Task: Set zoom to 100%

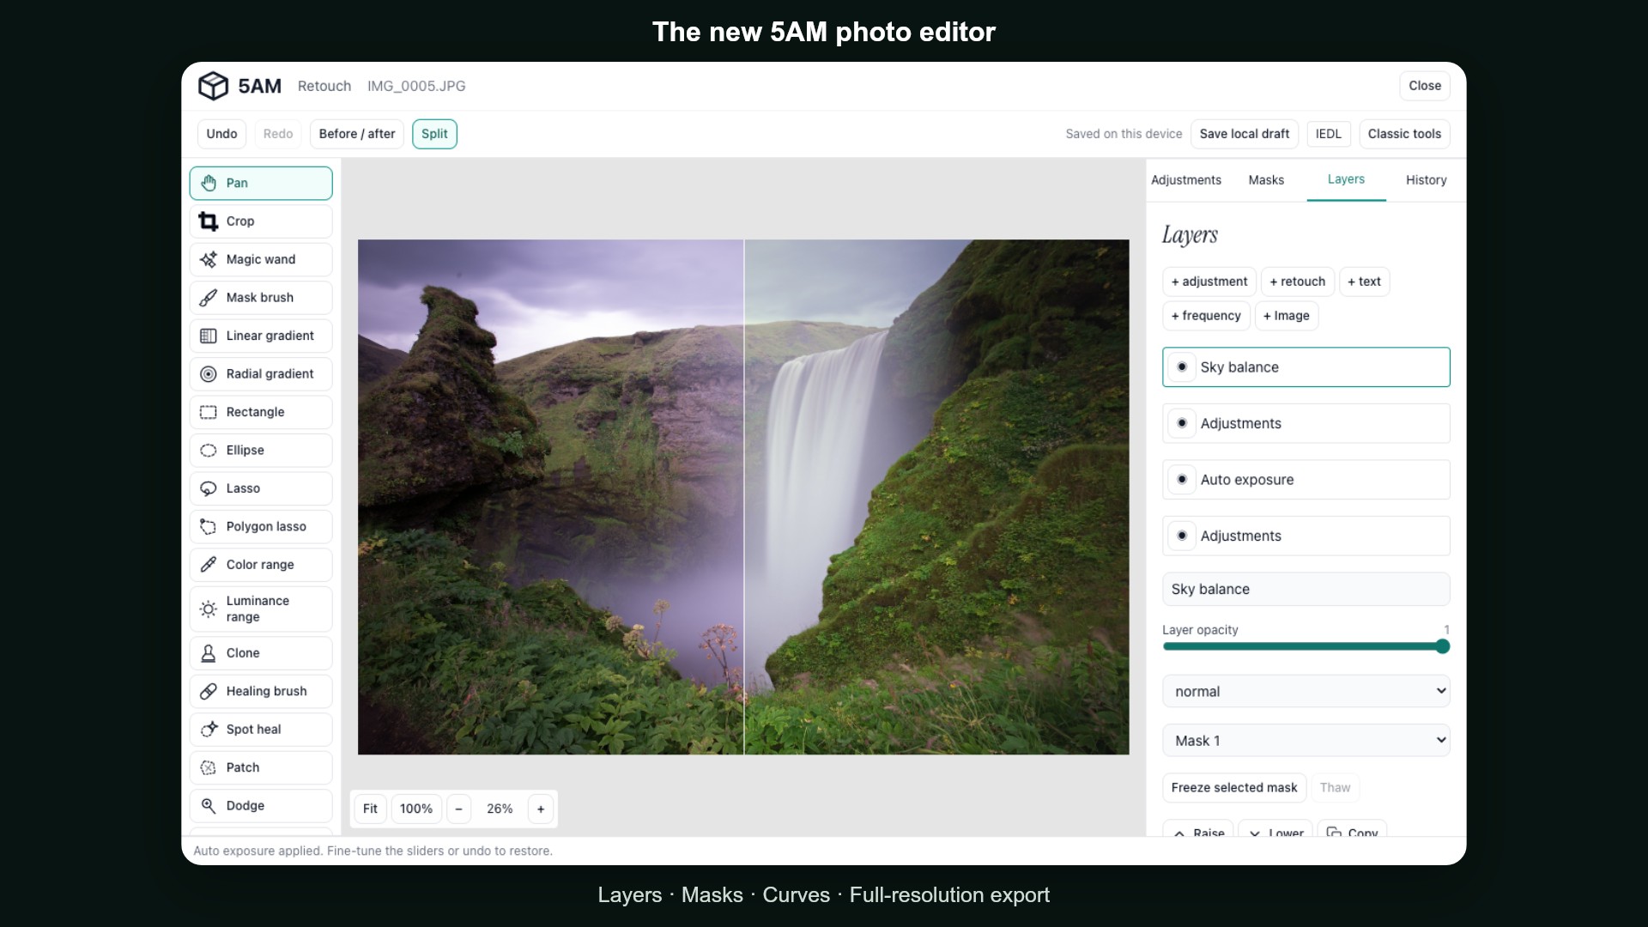Action: tap(416, 809)
